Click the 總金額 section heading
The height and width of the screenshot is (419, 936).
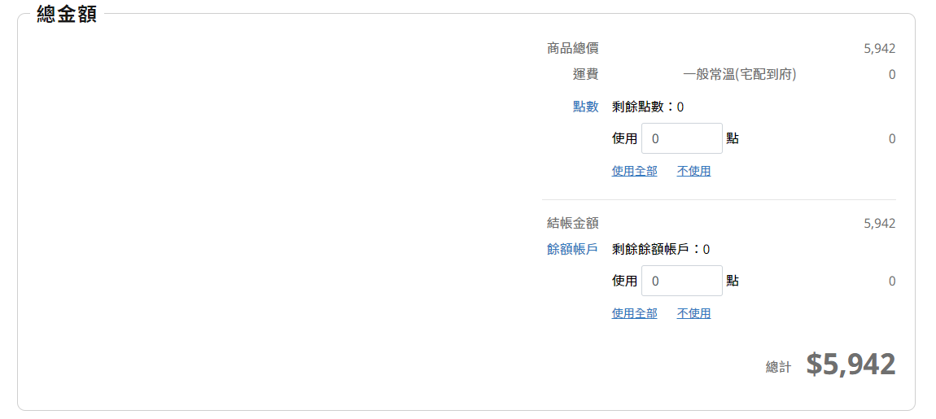(67, 15)
